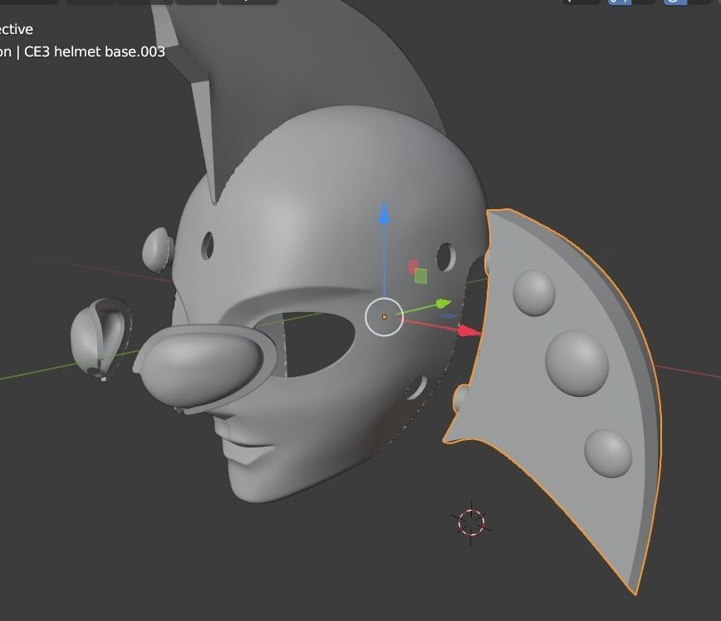Click the red X-axis move gizmo arrow
This screenshot has width=721, height=621.
pos(469,330)
